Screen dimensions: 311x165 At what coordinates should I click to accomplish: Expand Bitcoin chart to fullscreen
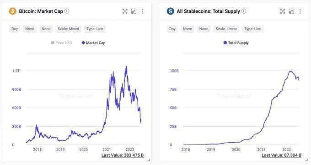(x=125, y=11)
